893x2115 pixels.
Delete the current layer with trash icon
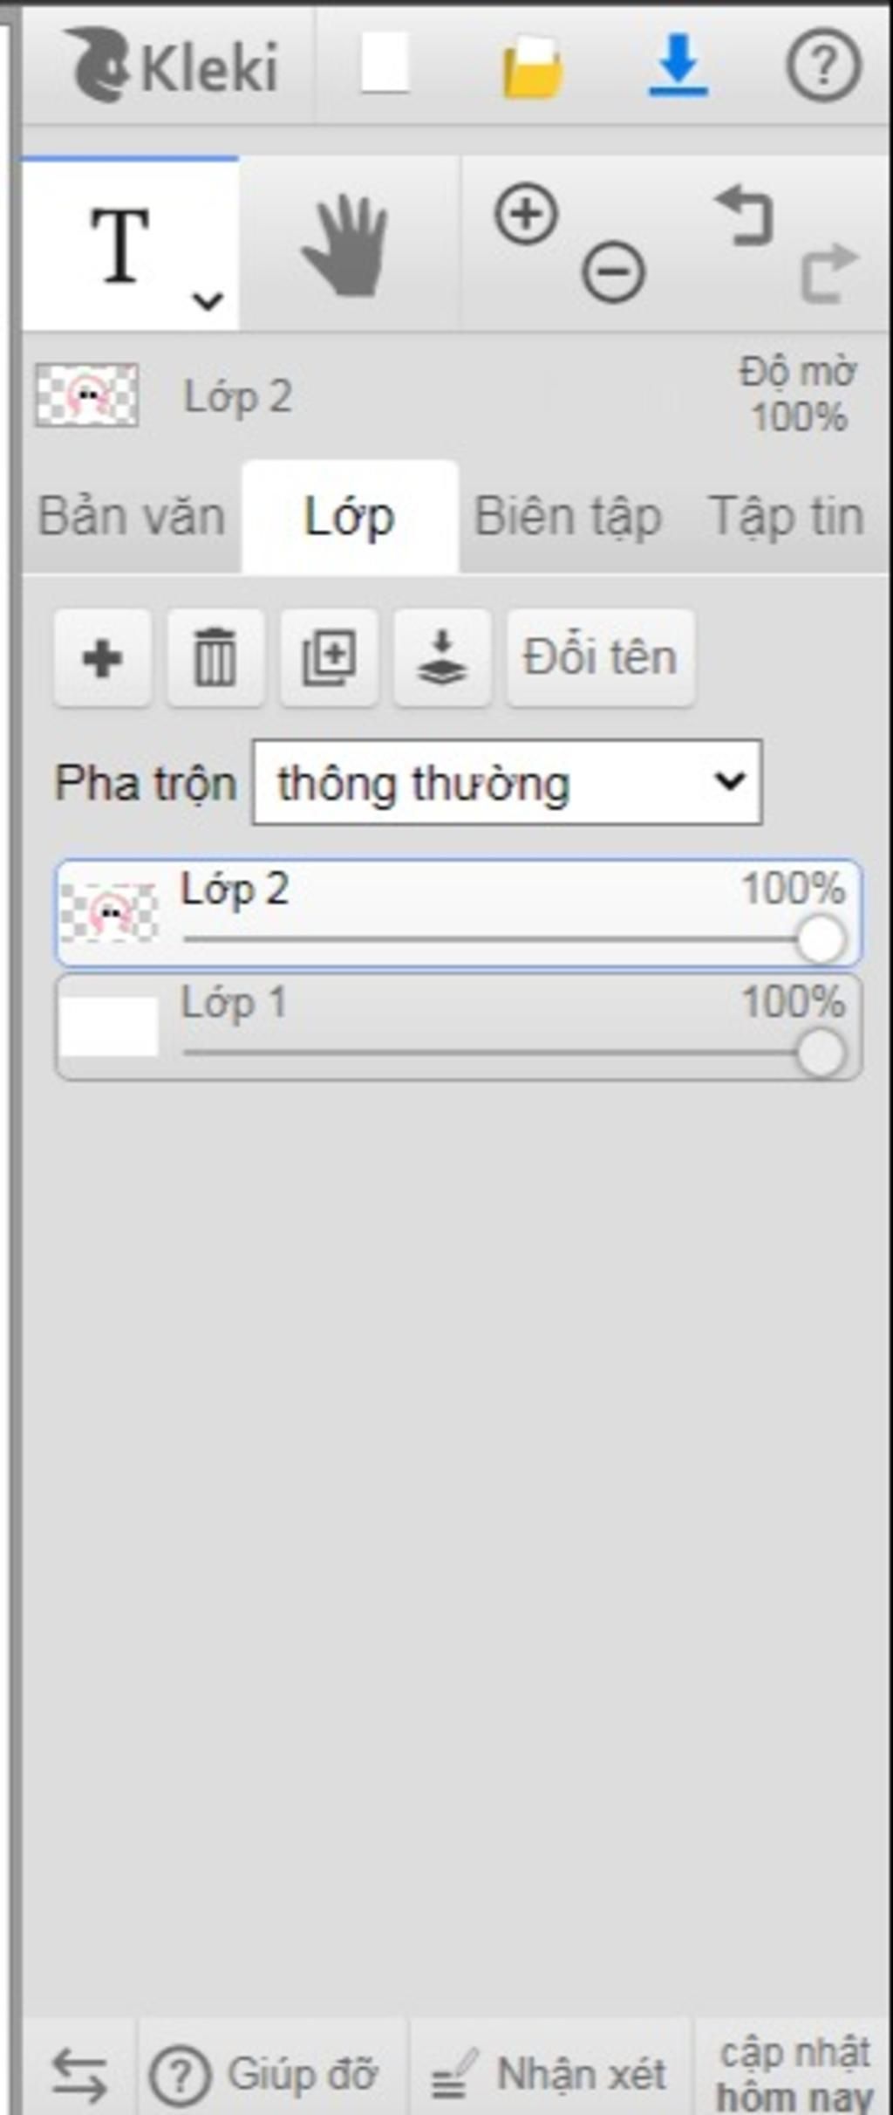point(215,658)
